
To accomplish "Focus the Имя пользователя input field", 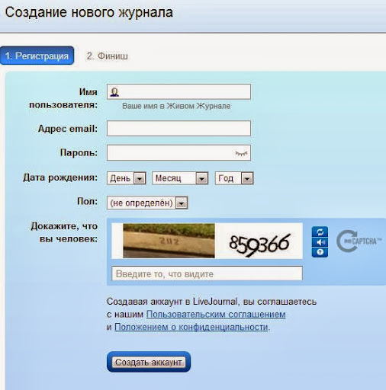I will (x=179, y=91).
